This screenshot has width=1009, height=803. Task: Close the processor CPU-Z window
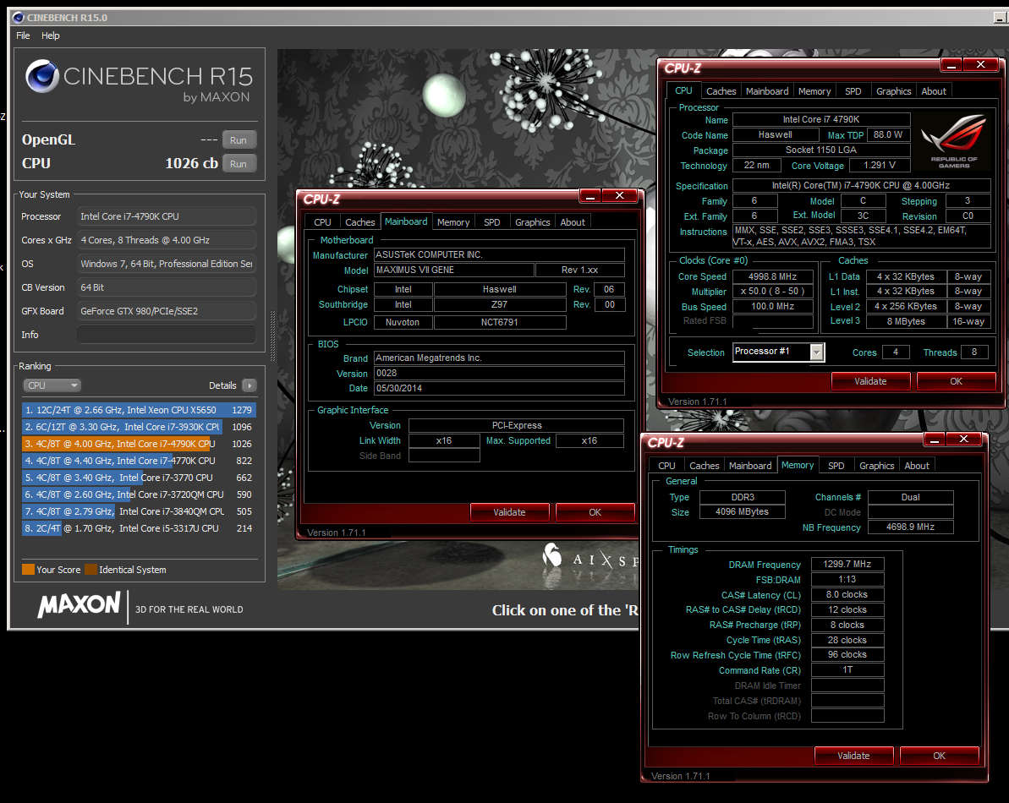(981, 64)
